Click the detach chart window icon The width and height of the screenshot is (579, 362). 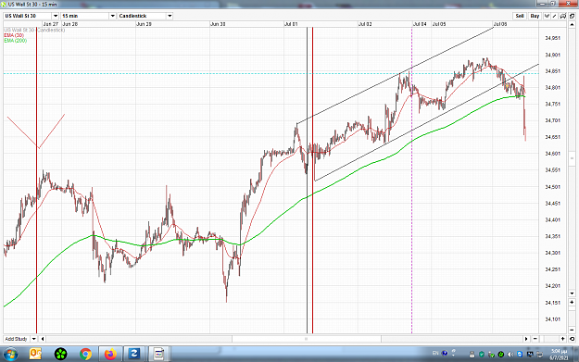tap(572, 16)
